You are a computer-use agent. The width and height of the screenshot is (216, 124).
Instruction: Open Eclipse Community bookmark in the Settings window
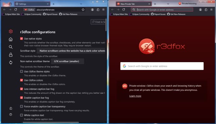click(x=31, y=14)
